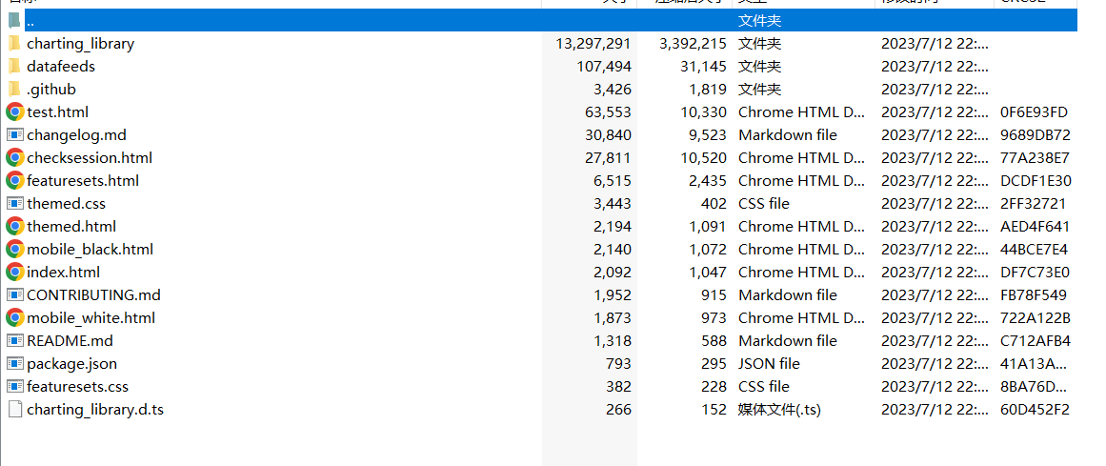Image resolution: width=1106 pixels, height=466 pixels.
Task: Select the charting_library folder name
Action: (80, 44)
